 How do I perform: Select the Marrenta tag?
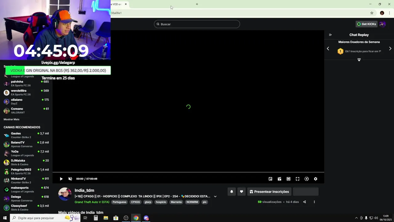point(176,202)
